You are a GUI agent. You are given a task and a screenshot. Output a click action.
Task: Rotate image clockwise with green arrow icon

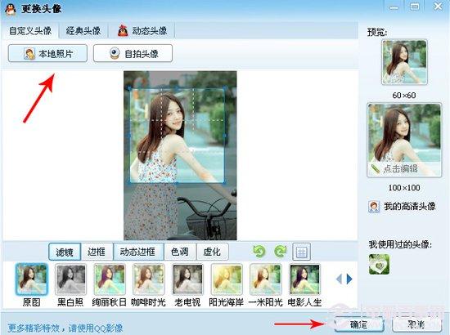[x=280, y=252]
